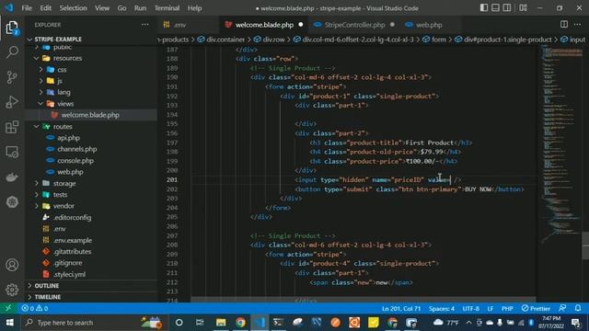Change LF end of line sequence
The height and width of the screenshot is (331, 589).
click(x=491, y=308)
